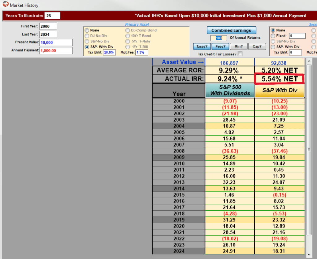
Task: Click the year 2022 row label
Action: click(179, 239)
